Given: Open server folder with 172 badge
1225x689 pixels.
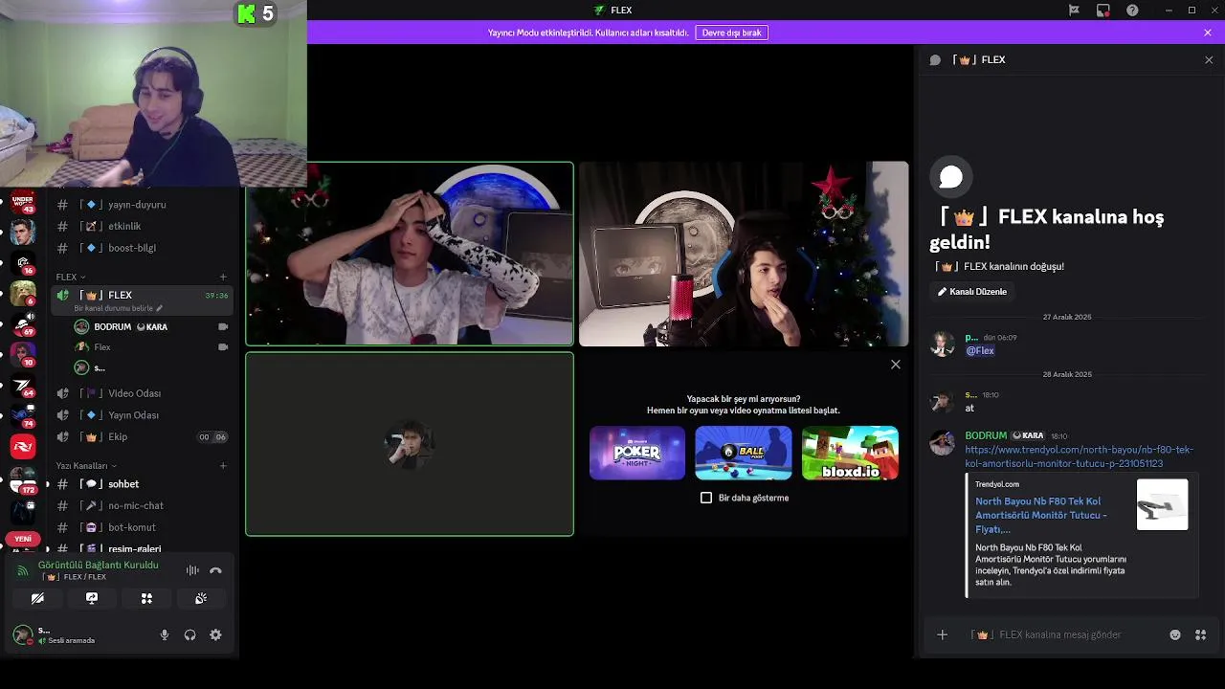Looking at the screenshot, I should click(x=23, y=481).
